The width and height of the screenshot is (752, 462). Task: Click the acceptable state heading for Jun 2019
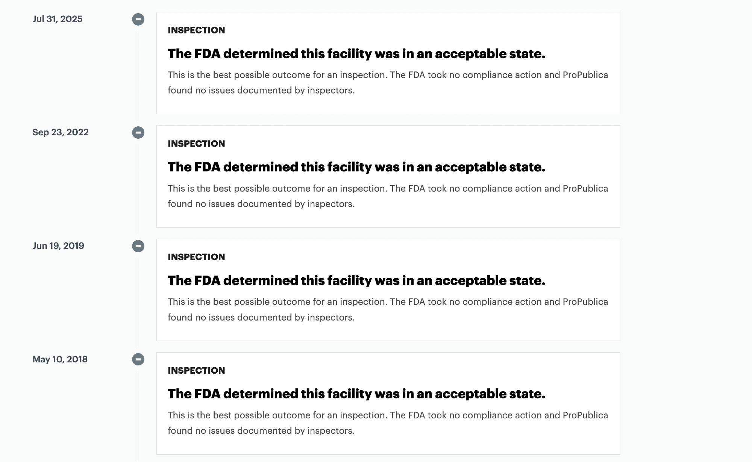tap(356, 280)
